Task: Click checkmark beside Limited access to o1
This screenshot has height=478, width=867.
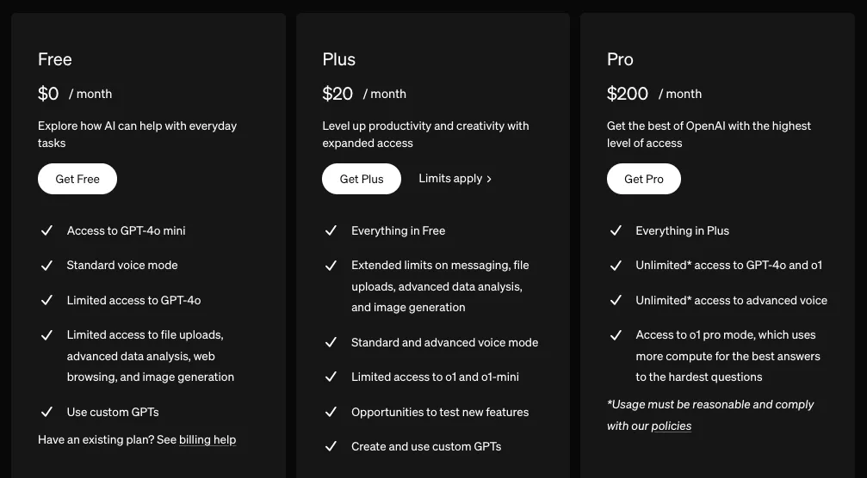Action: click(331, 377)
